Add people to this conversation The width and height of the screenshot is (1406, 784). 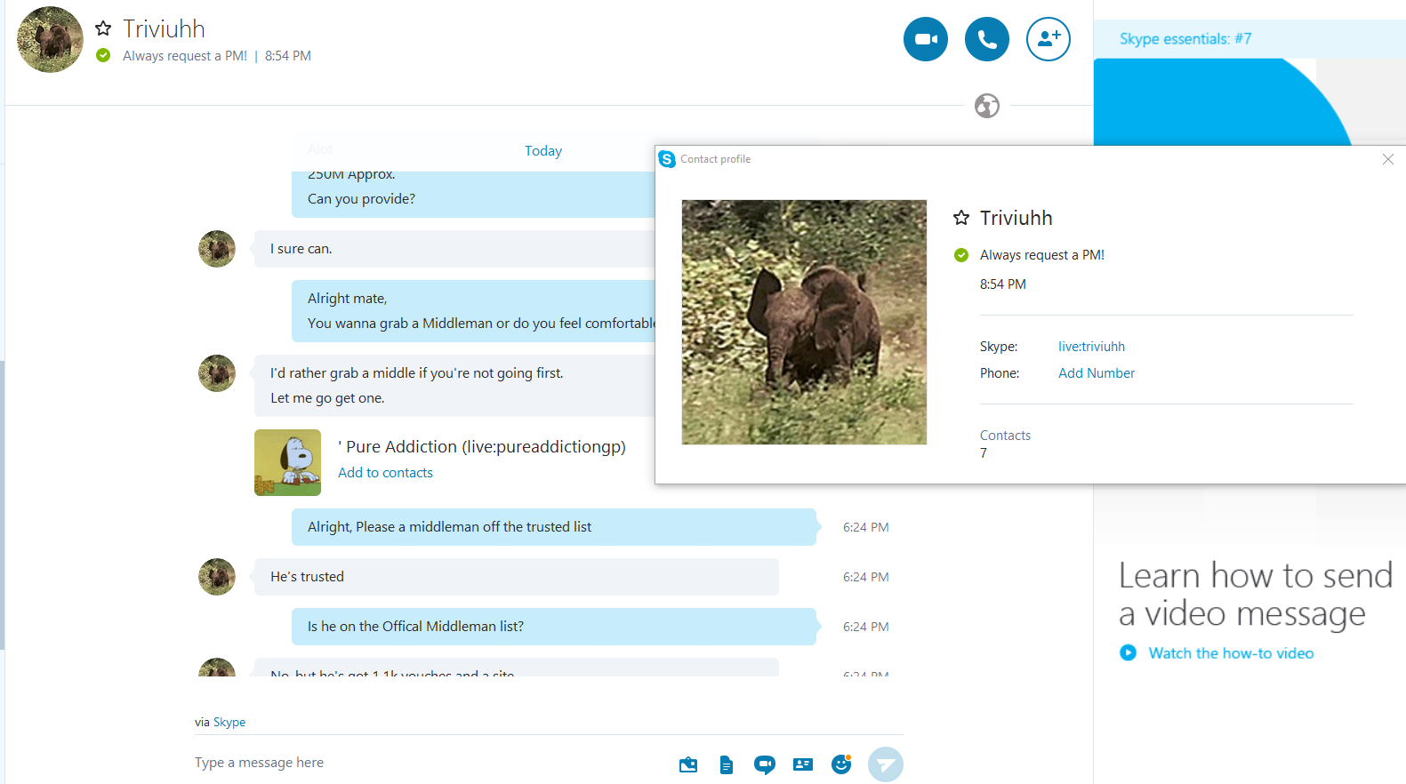[x=1048, y=39]
